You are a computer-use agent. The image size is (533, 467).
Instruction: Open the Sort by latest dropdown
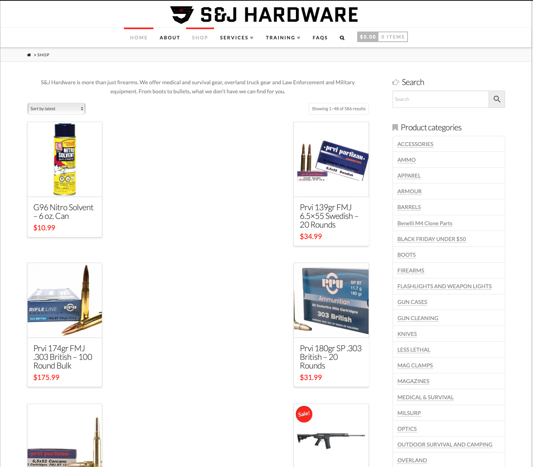[56, 109]
